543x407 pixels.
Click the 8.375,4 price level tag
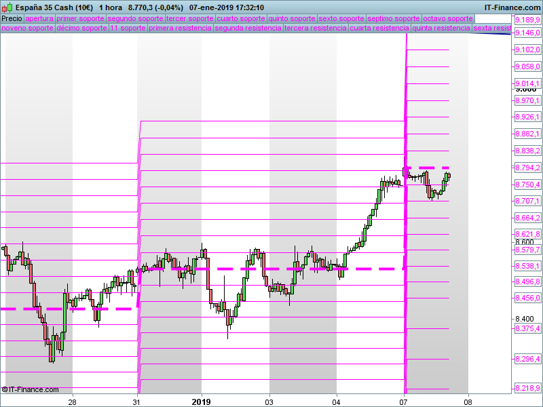point(527,328)
